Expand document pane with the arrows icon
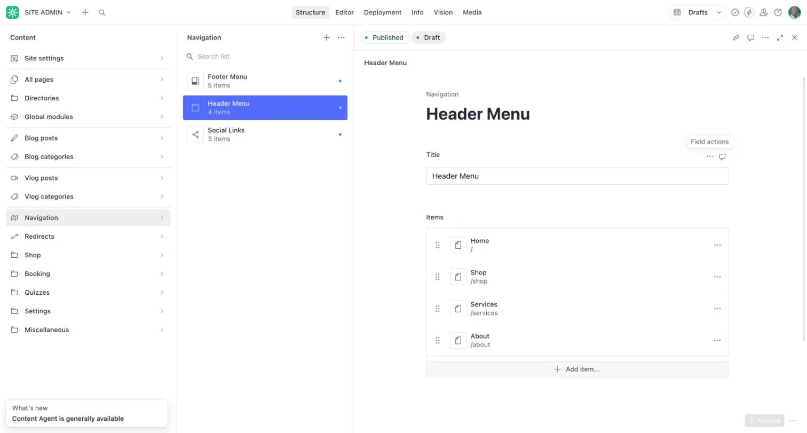The image size is (807, 433). point(780,37)
